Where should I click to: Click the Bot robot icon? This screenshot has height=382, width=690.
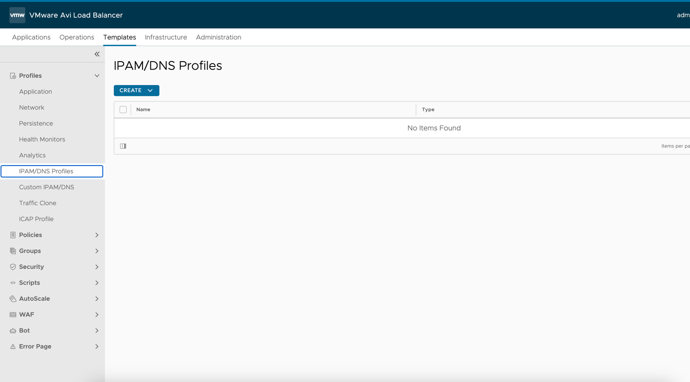[x=13, y=331]
